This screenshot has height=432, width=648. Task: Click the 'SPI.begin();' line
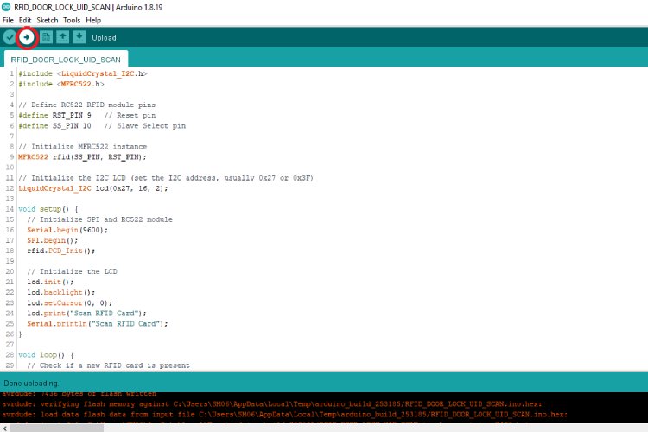(x=52, y=240)
